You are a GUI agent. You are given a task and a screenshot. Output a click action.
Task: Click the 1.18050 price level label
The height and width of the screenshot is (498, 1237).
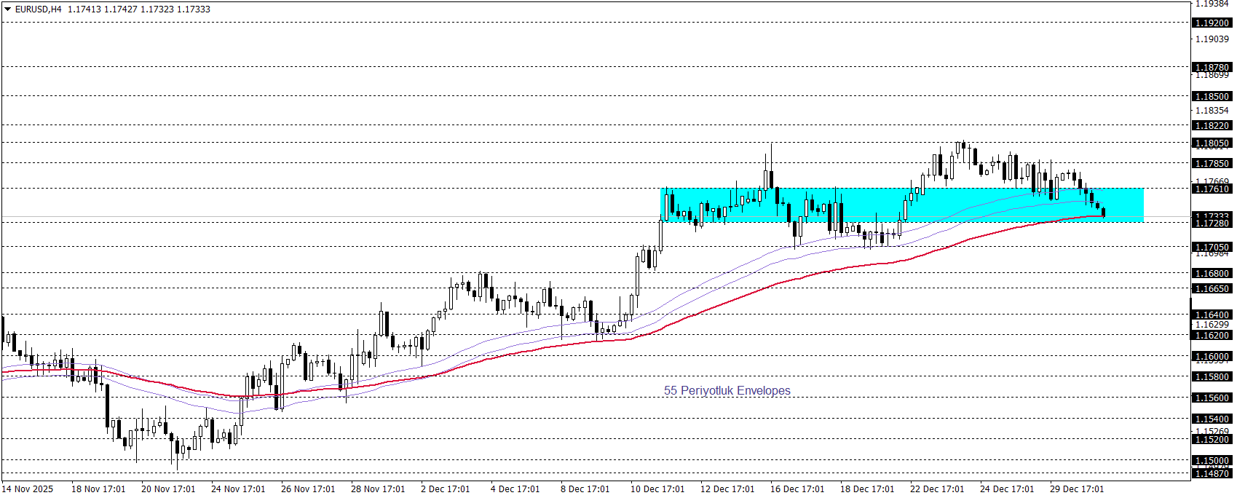point(1212,143)
